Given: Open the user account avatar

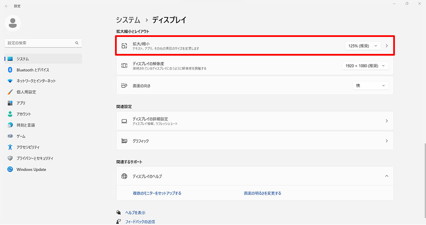Looking at the screenshot, I should pyautogui.click(x=13, y=23).
